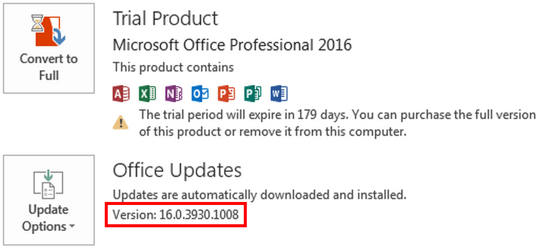The image size is (543, 249).
Task: Expand the Update Options dropdown arrow
Action: coord(72,227)
